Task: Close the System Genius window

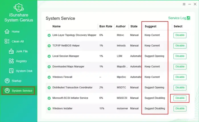Action: pos(195,4)
